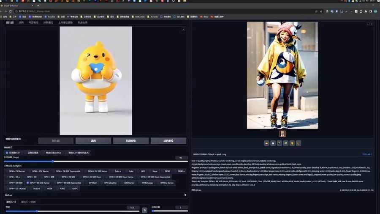The image size is (380, 214).
Task: Switch to the 图生图 tab
Action: pyautogui.click(x=10, y=22)
